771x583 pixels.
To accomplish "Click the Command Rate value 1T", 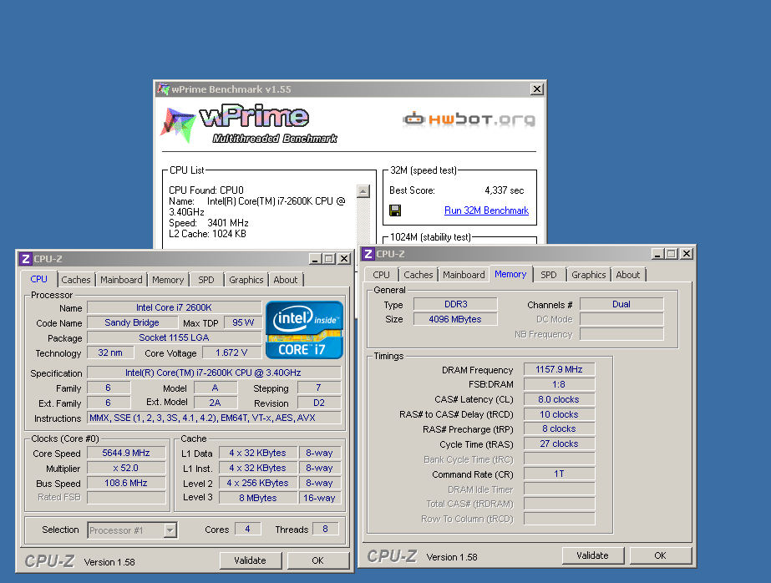I will pyautogui.click(x=560, y=474).
